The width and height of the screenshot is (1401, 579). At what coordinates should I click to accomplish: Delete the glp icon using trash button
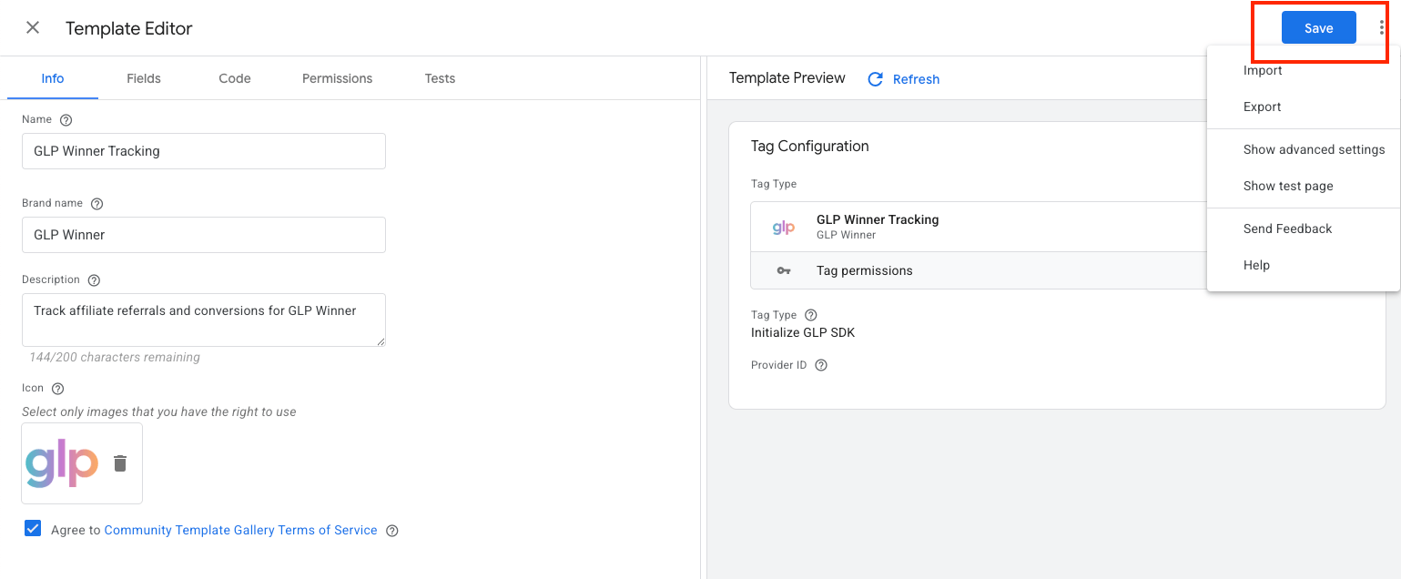[x=120, y=463]
